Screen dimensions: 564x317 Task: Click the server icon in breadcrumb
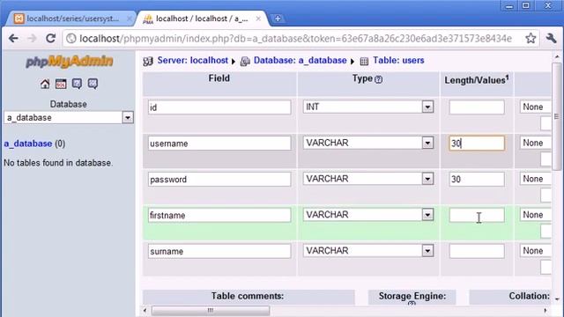pos(148,61)
